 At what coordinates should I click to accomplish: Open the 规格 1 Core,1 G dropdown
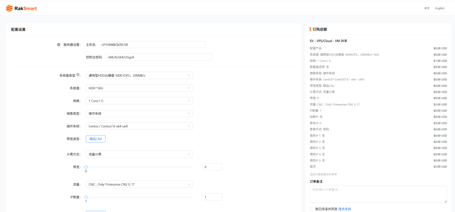click(x=139, y=101)
